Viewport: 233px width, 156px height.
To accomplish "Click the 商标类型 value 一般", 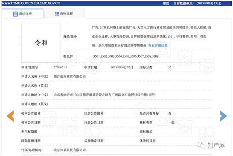I will click(171, 122).
